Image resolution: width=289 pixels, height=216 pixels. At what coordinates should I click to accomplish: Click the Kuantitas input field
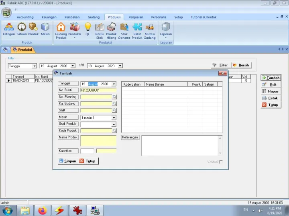click(x=87, y=151)
